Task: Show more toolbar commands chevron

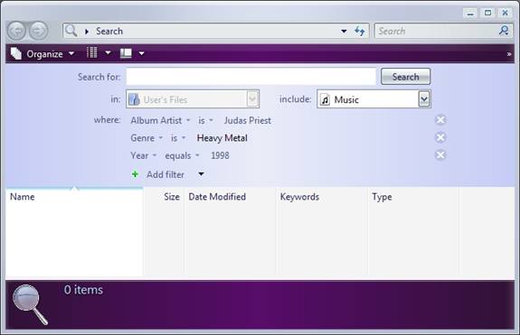Action: [509, 54]
